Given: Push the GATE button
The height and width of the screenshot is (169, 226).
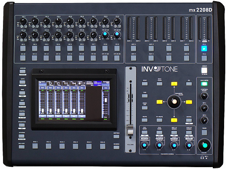Looking at the screenshot, I should 22,82.
